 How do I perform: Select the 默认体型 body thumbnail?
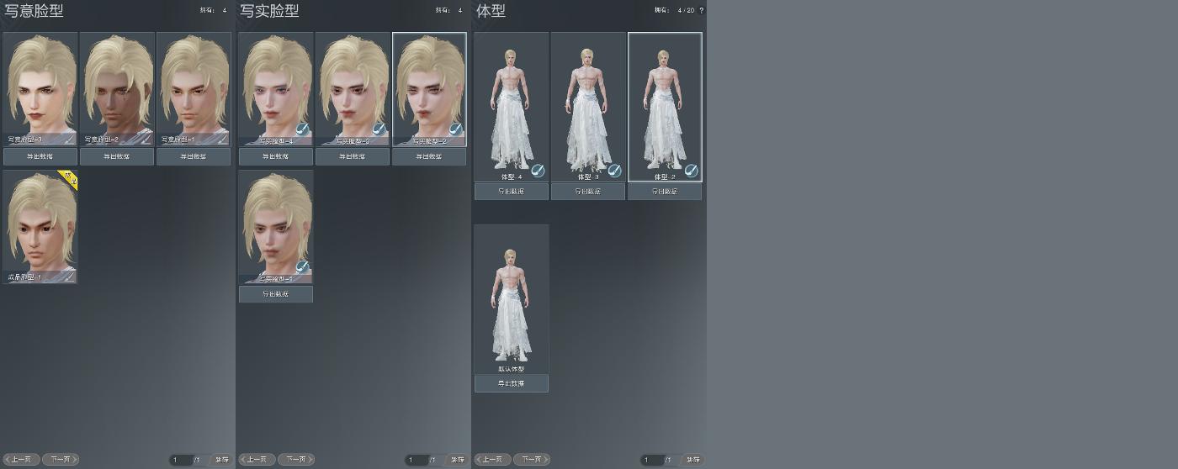click(x=512, y=299)
